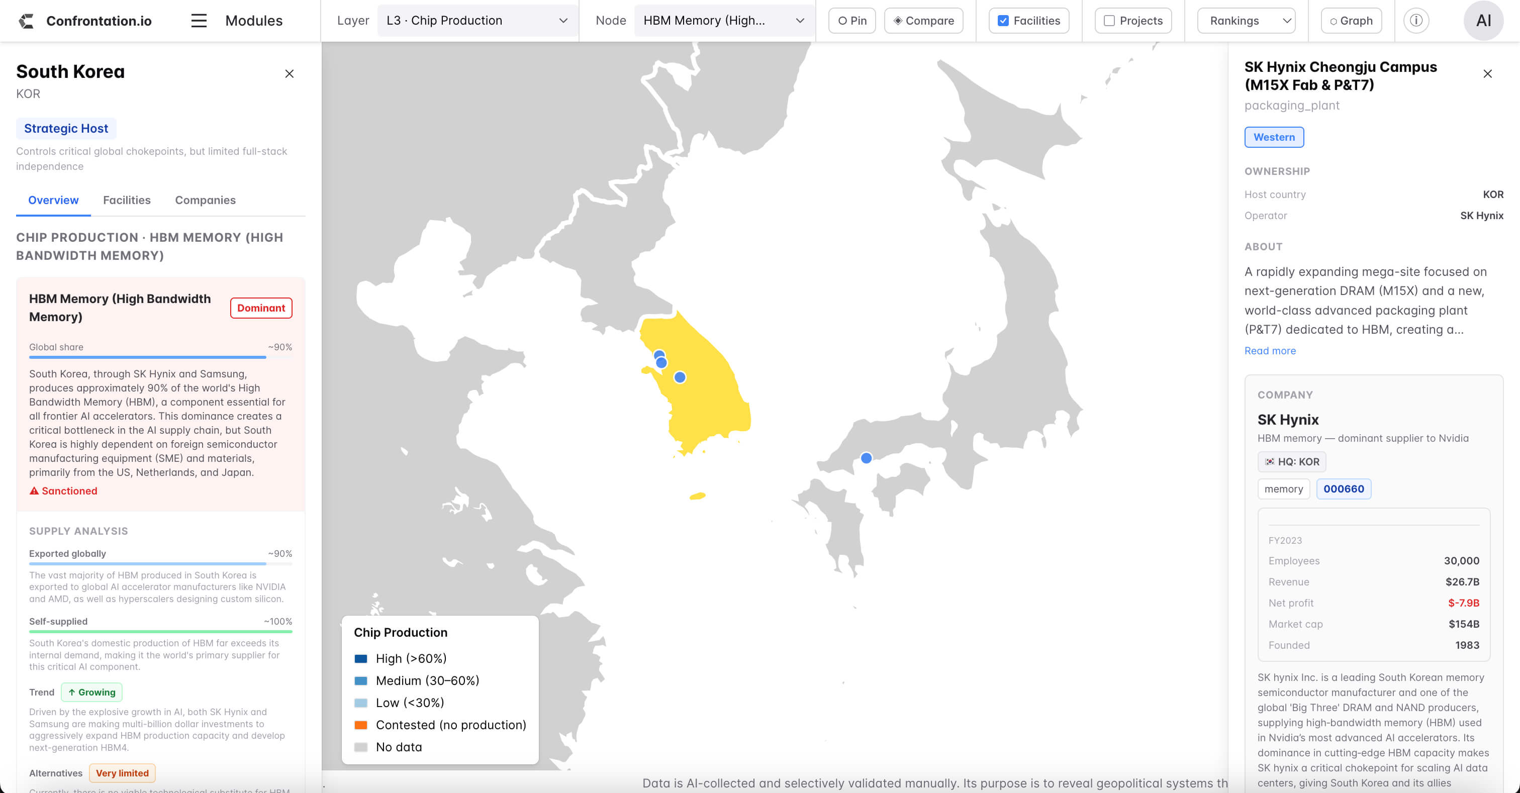Click the Revenue value $26.7B
The image size is (1520, 793).
(1462, 582)
